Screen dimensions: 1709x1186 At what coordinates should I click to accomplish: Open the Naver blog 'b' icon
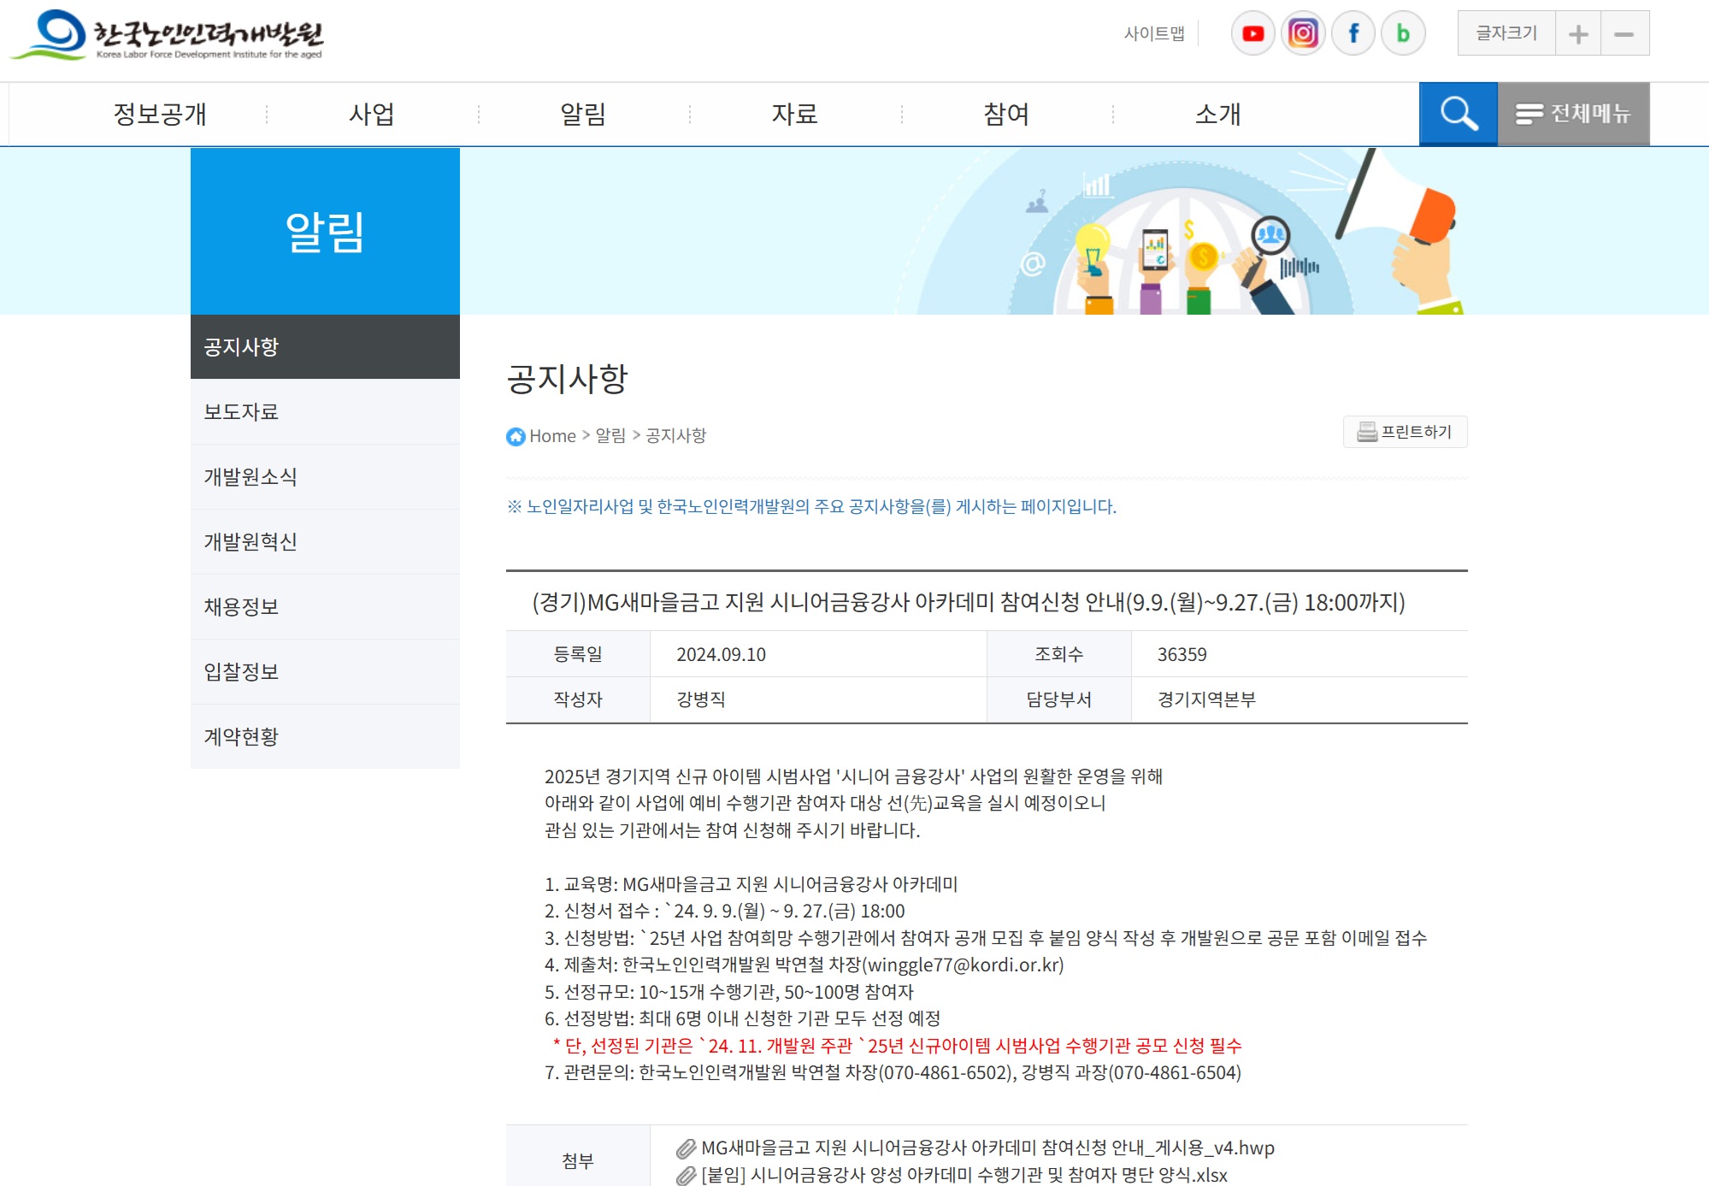(1403, 33)
